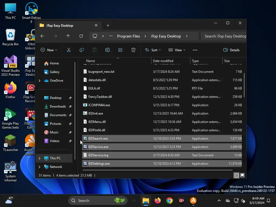Expand OneDrive in navigation pane

pyautogui.click(x=39, y=81)
